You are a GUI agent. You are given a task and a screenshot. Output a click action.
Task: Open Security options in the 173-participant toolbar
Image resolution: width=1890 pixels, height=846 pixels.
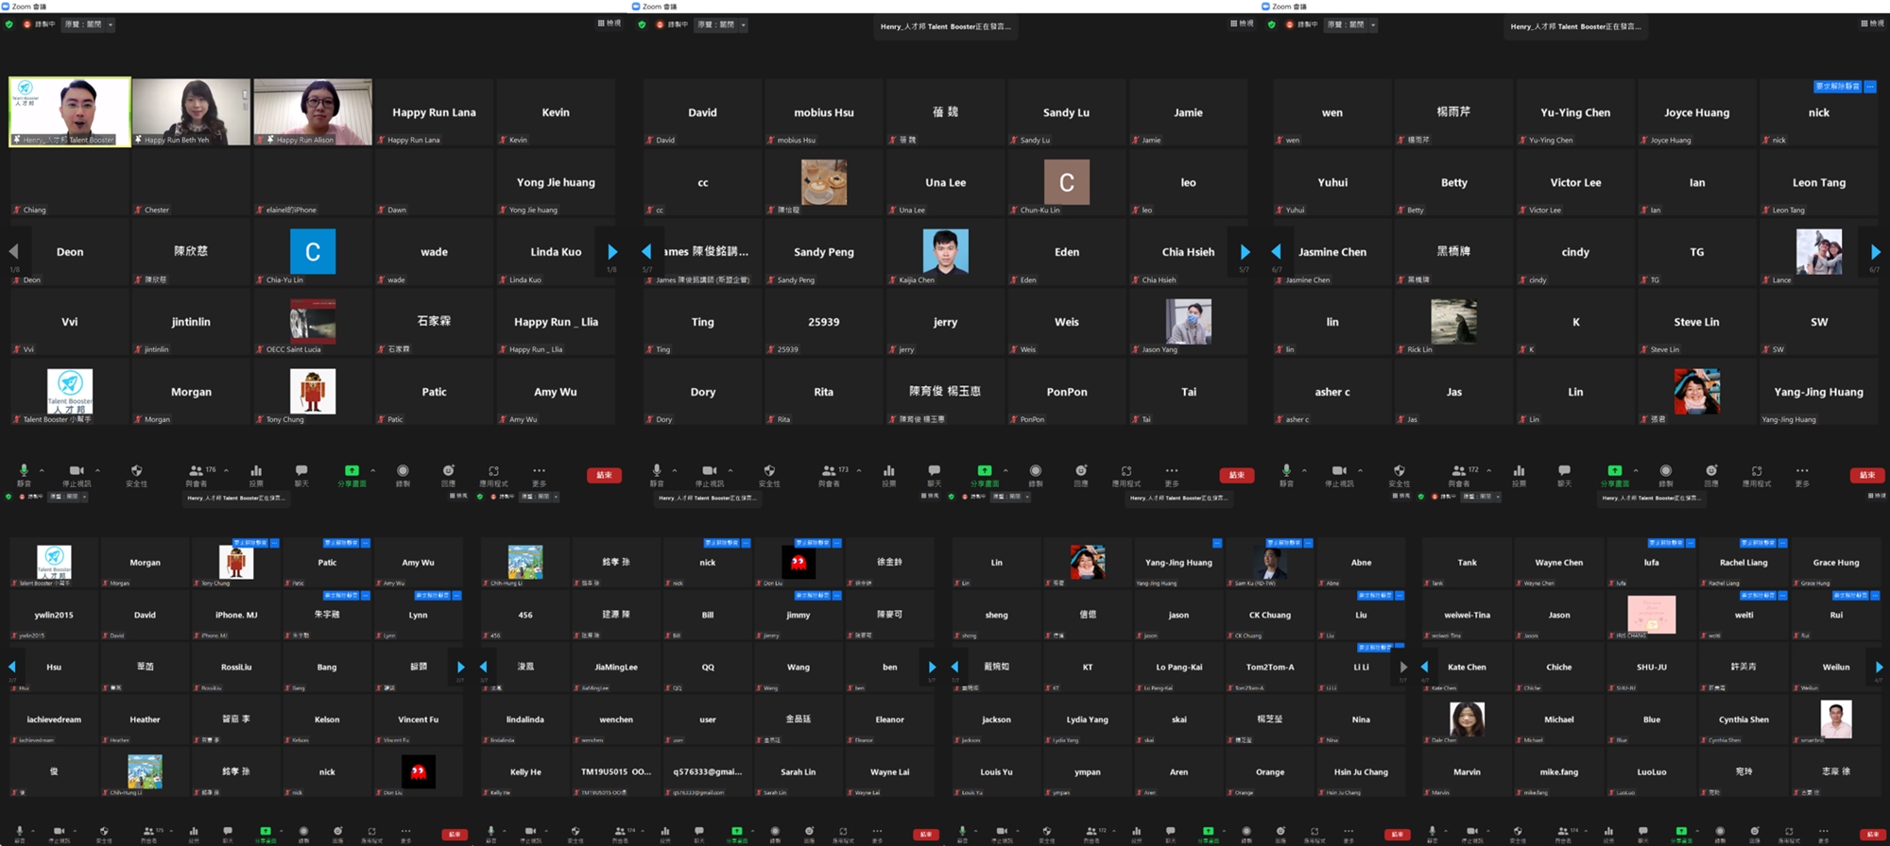[769, 471]
